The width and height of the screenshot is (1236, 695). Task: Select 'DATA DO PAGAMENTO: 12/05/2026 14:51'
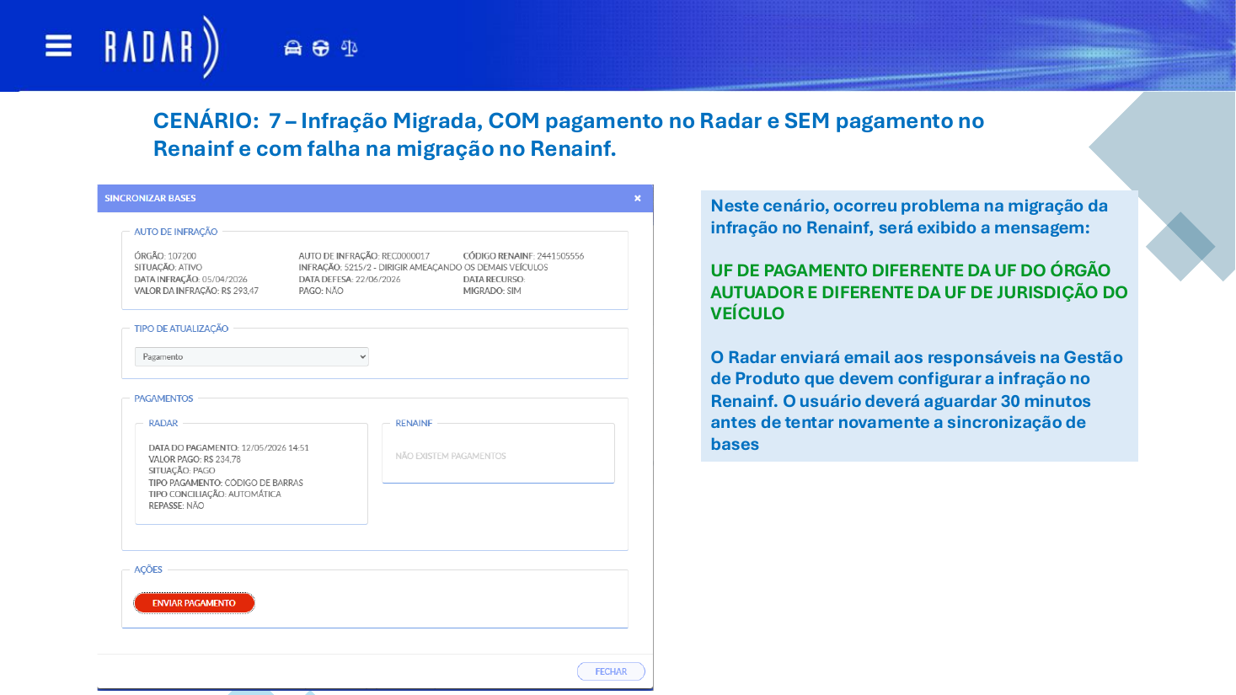[x=228, y=447]
